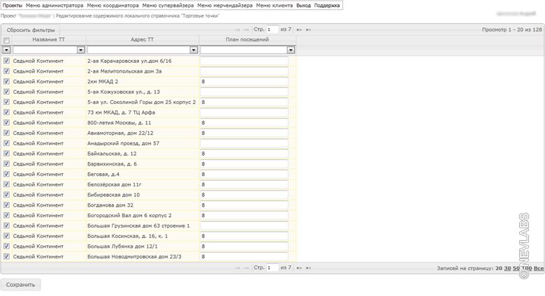The width and height of the screenshot is (545, 296).
Task: Click previous page icon in bottom pager
Action: pos(247,268)
